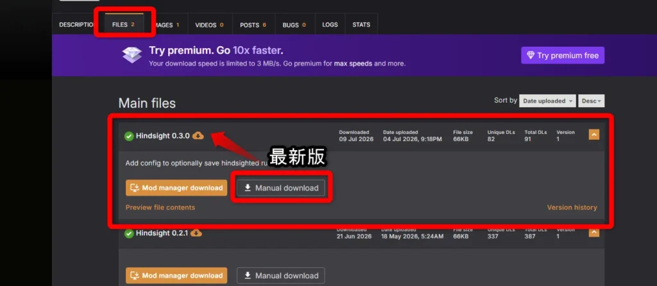Open the Desc sort order dropdown

[591, 101]
